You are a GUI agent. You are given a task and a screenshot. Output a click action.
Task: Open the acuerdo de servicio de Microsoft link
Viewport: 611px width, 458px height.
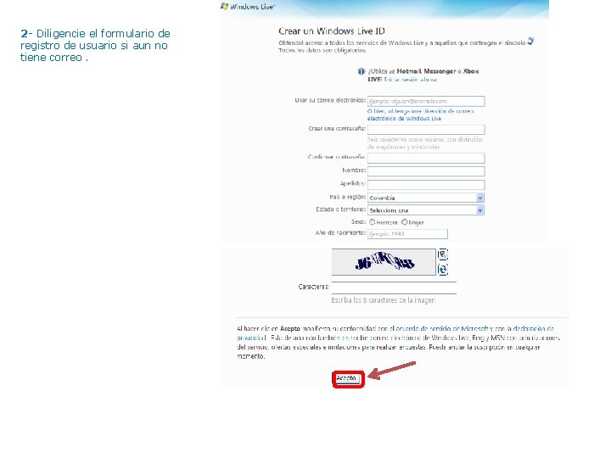(442, 329)
